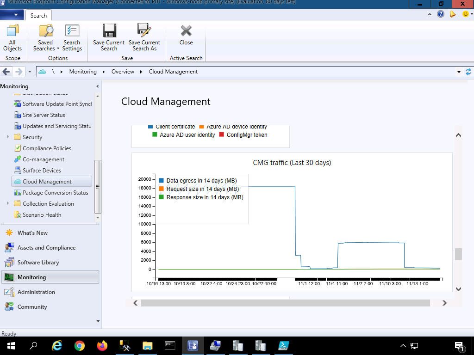Navigate back with the back arrow
This screenshot has width=474, height=355.
coord(6,72)
